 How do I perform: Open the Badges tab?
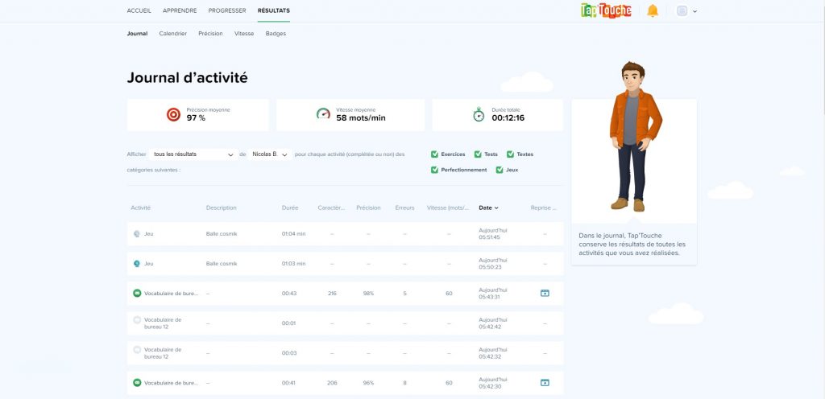tap(276, 34)
